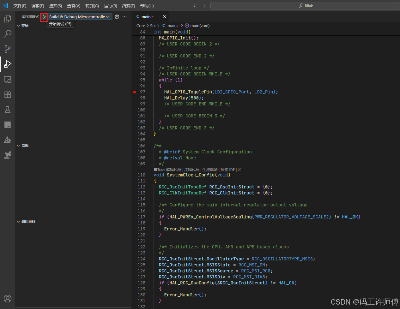The width and height of the screenshot is (400, 309).
Task: Open the Testing flask icon view
Action: 8,110
